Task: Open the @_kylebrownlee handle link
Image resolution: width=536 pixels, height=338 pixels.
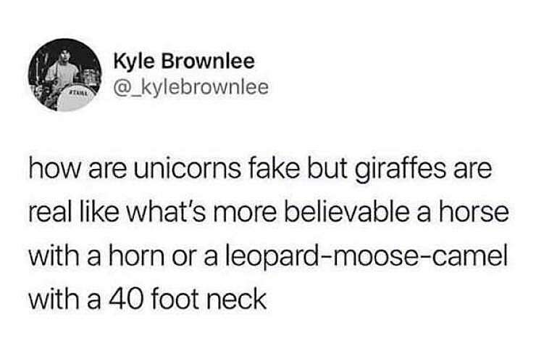Action: 191,87
